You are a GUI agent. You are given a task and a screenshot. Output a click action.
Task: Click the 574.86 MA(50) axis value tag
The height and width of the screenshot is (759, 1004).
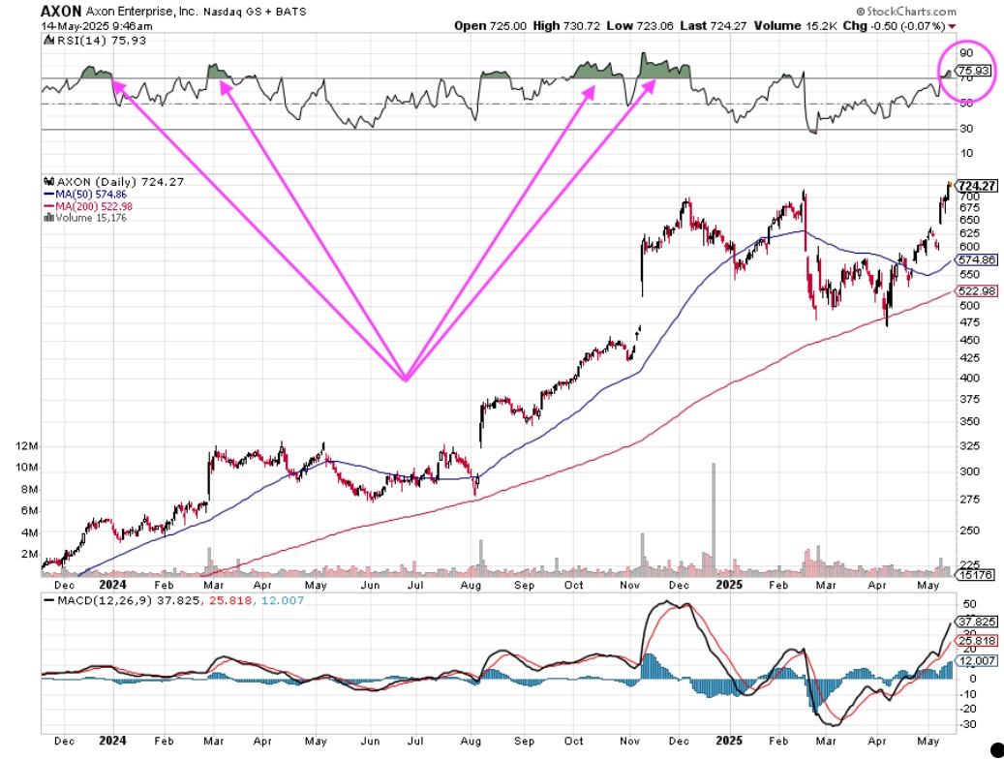(976, 260)
